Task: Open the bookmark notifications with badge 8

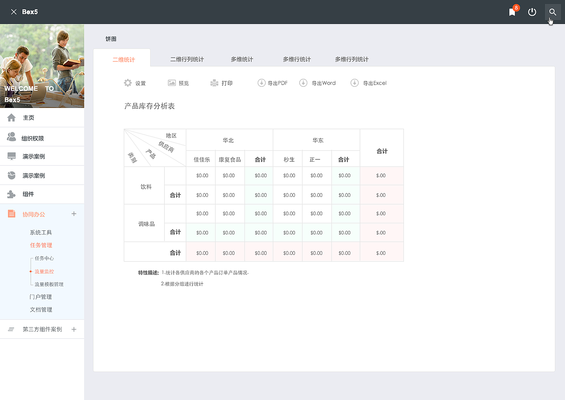Action: pos(512,12)
